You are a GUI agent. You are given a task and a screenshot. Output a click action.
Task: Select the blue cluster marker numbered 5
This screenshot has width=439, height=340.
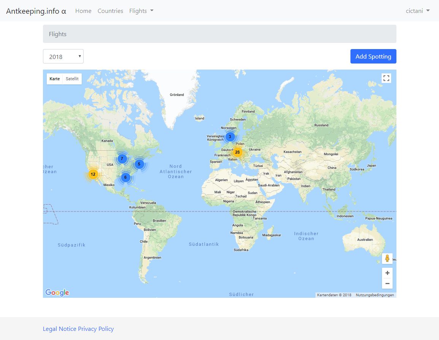(139, 164)
